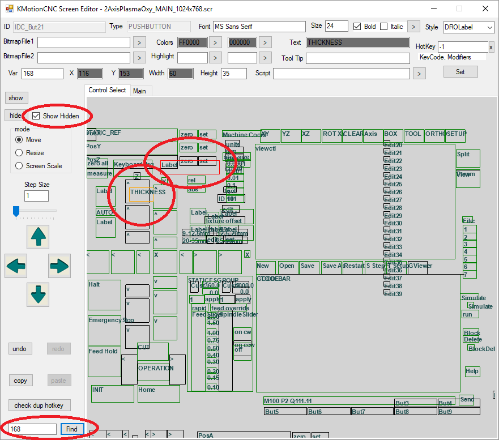Open font picker arrow next to Italic

tap(414, 27)
